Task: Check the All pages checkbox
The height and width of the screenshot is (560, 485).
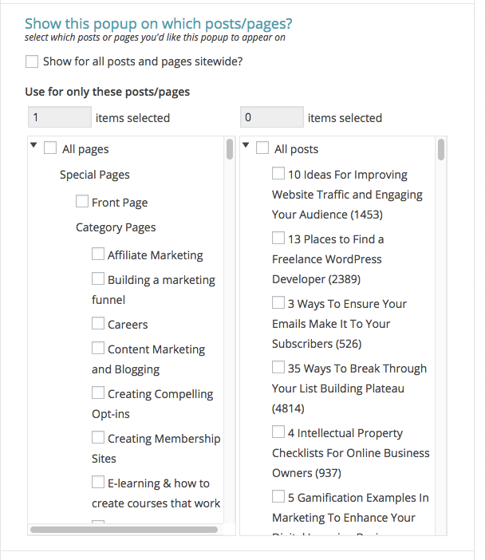Action: pyautogui.click(x=50, y=148)
